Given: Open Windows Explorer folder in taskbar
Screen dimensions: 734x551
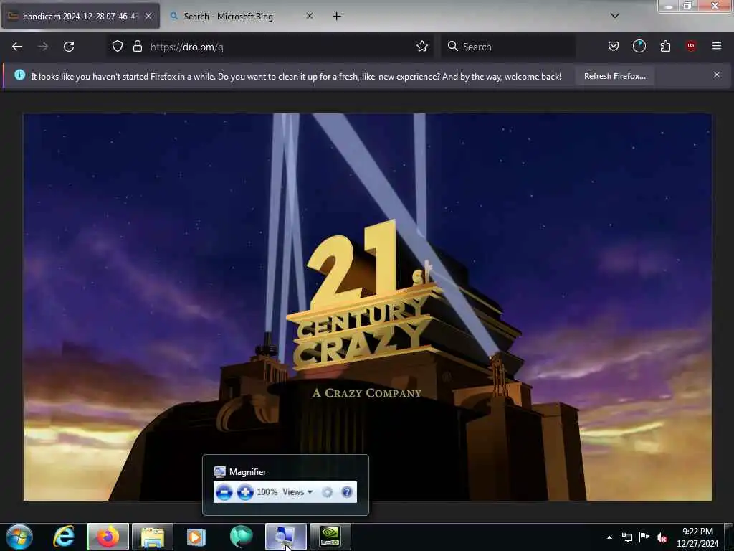Looking at the screenshot, I should click(x=153, y=537).
